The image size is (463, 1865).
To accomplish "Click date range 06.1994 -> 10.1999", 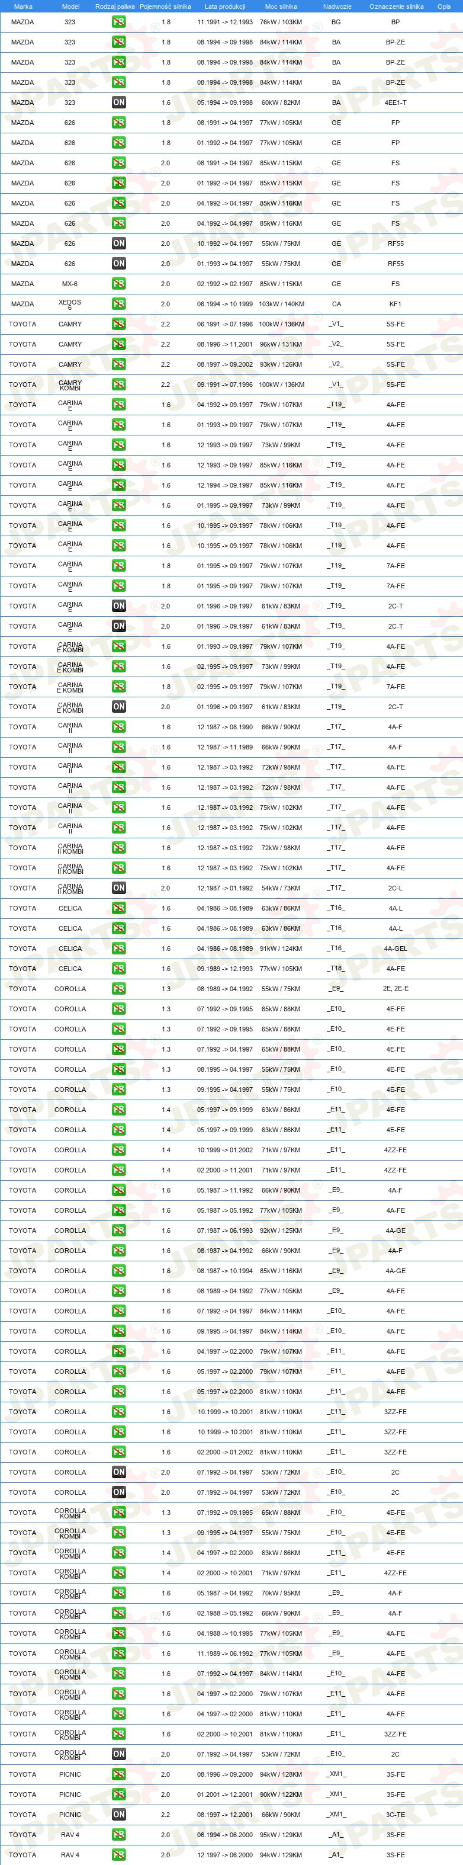I will pyautogui.click(x=225, y=304).
